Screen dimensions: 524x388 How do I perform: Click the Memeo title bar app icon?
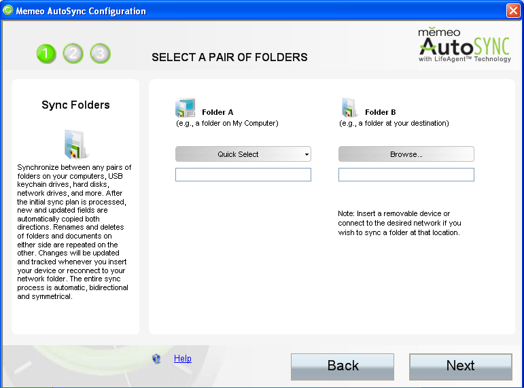(7, 10)
